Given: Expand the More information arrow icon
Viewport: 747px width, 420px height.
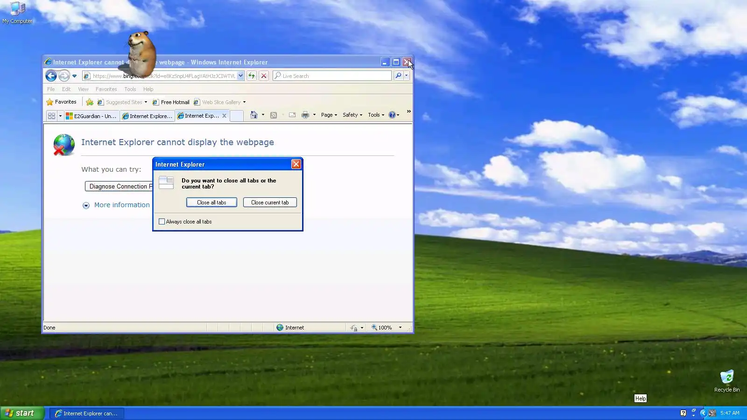Looking at the screenshot, I should [x=86, y=205].
